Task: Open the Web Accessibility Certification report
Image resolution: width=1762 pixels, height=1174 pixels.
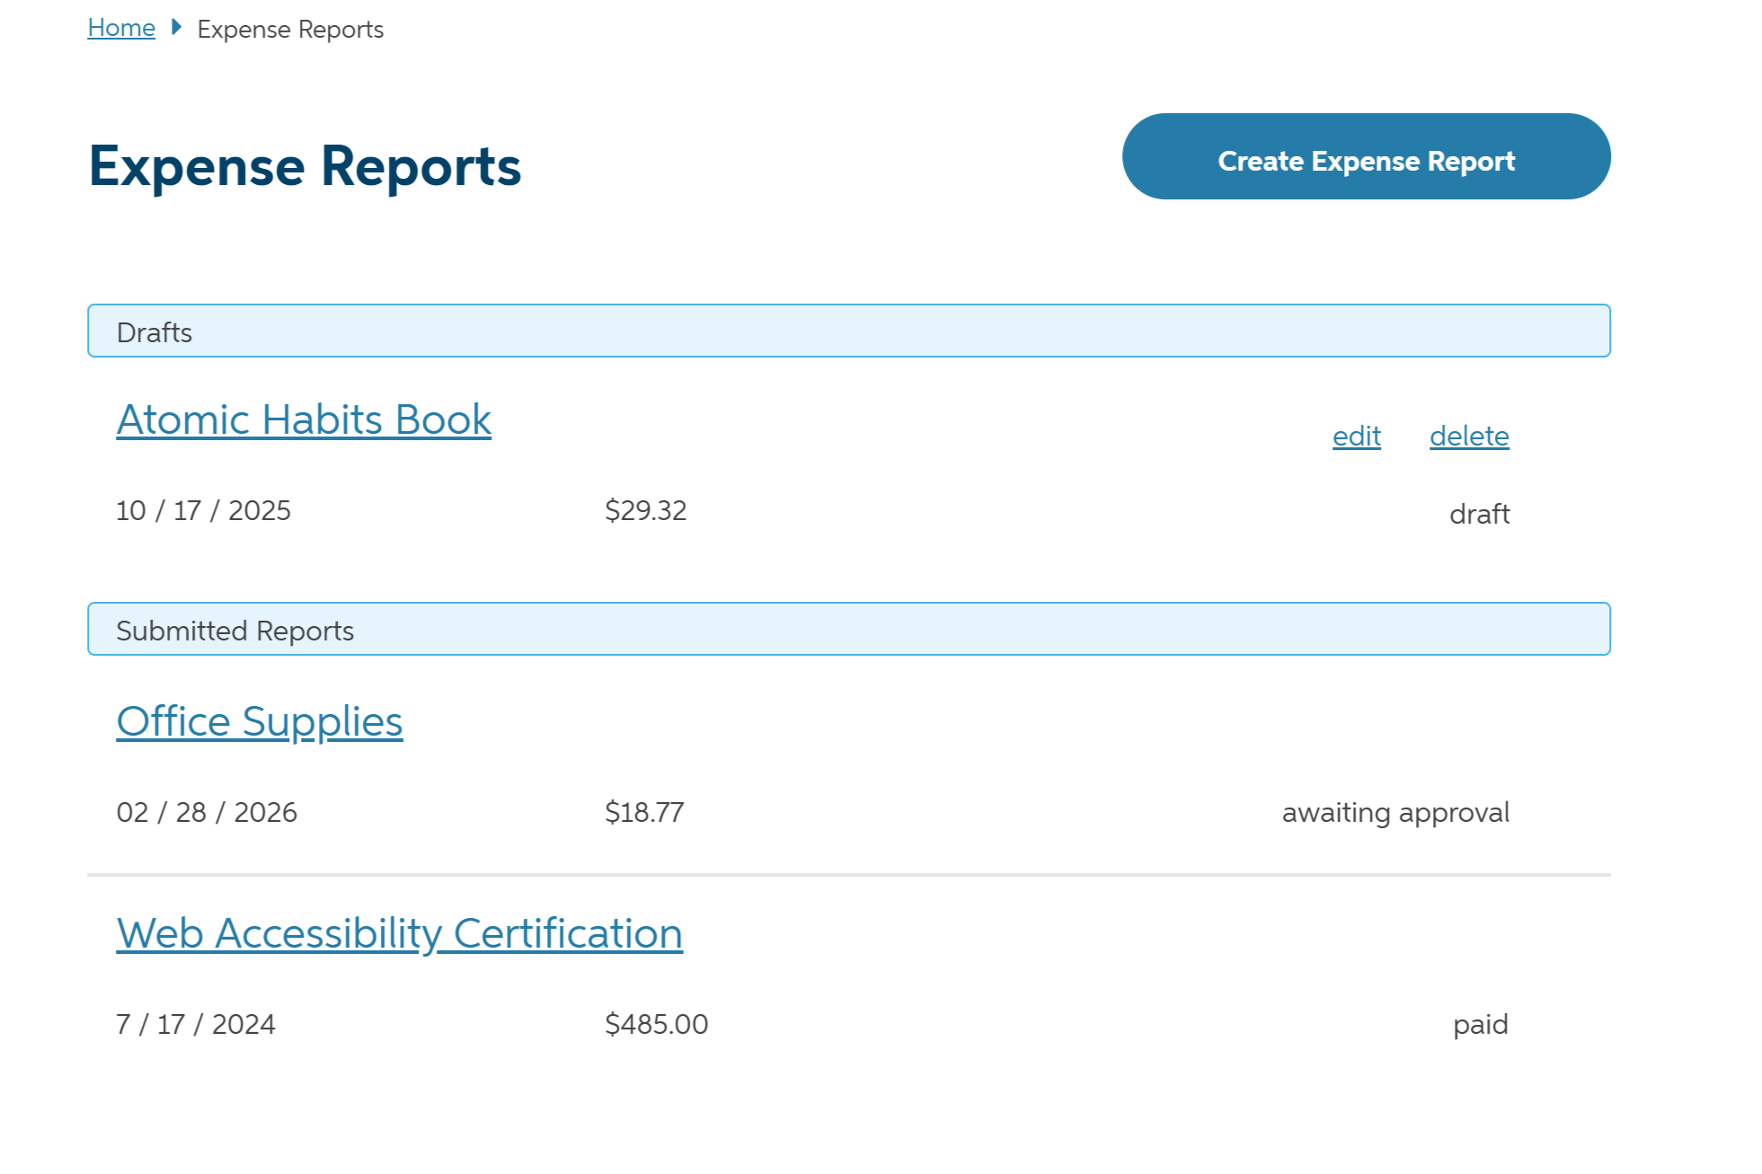Action: tap(399, 932)
